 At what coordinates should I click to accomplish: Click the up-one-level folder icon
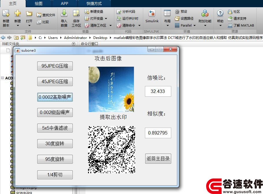(x=16, y=38)
